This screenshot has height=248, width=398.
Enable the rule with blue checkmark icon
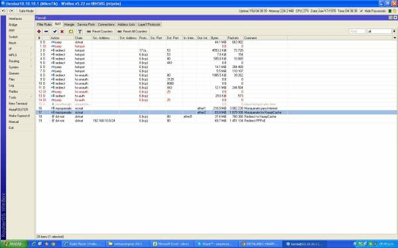[x=55, y=31]
